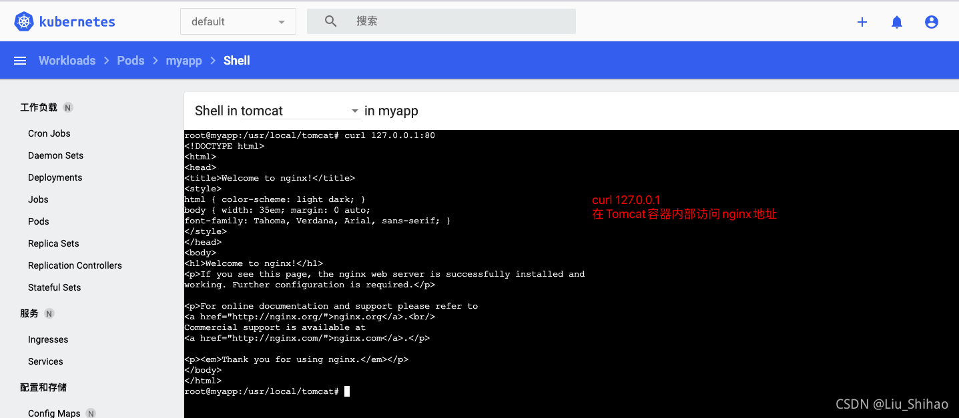Screen dimensions: 959x418
Task: Open Jobs in sidebar
Action: [x=38, y=199]
